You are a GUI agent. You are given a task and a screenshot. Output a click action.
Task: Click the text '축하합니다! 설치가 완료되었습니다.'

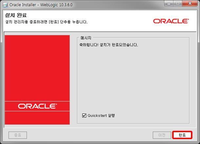pos(109,45)
